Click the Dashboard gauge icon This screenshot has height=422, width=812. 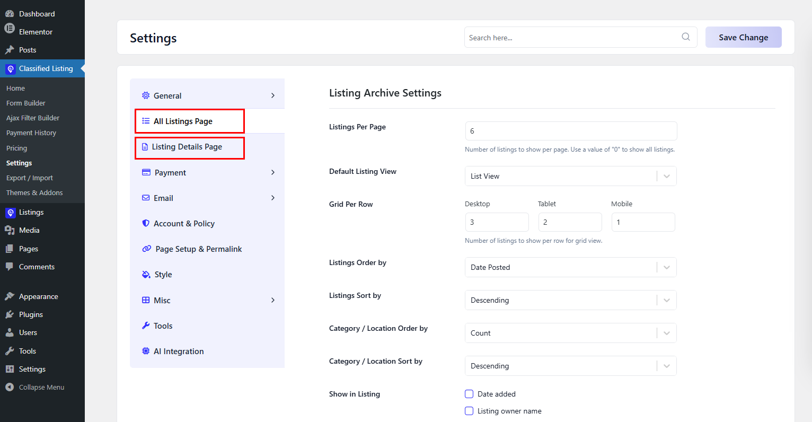click(10, 14)
